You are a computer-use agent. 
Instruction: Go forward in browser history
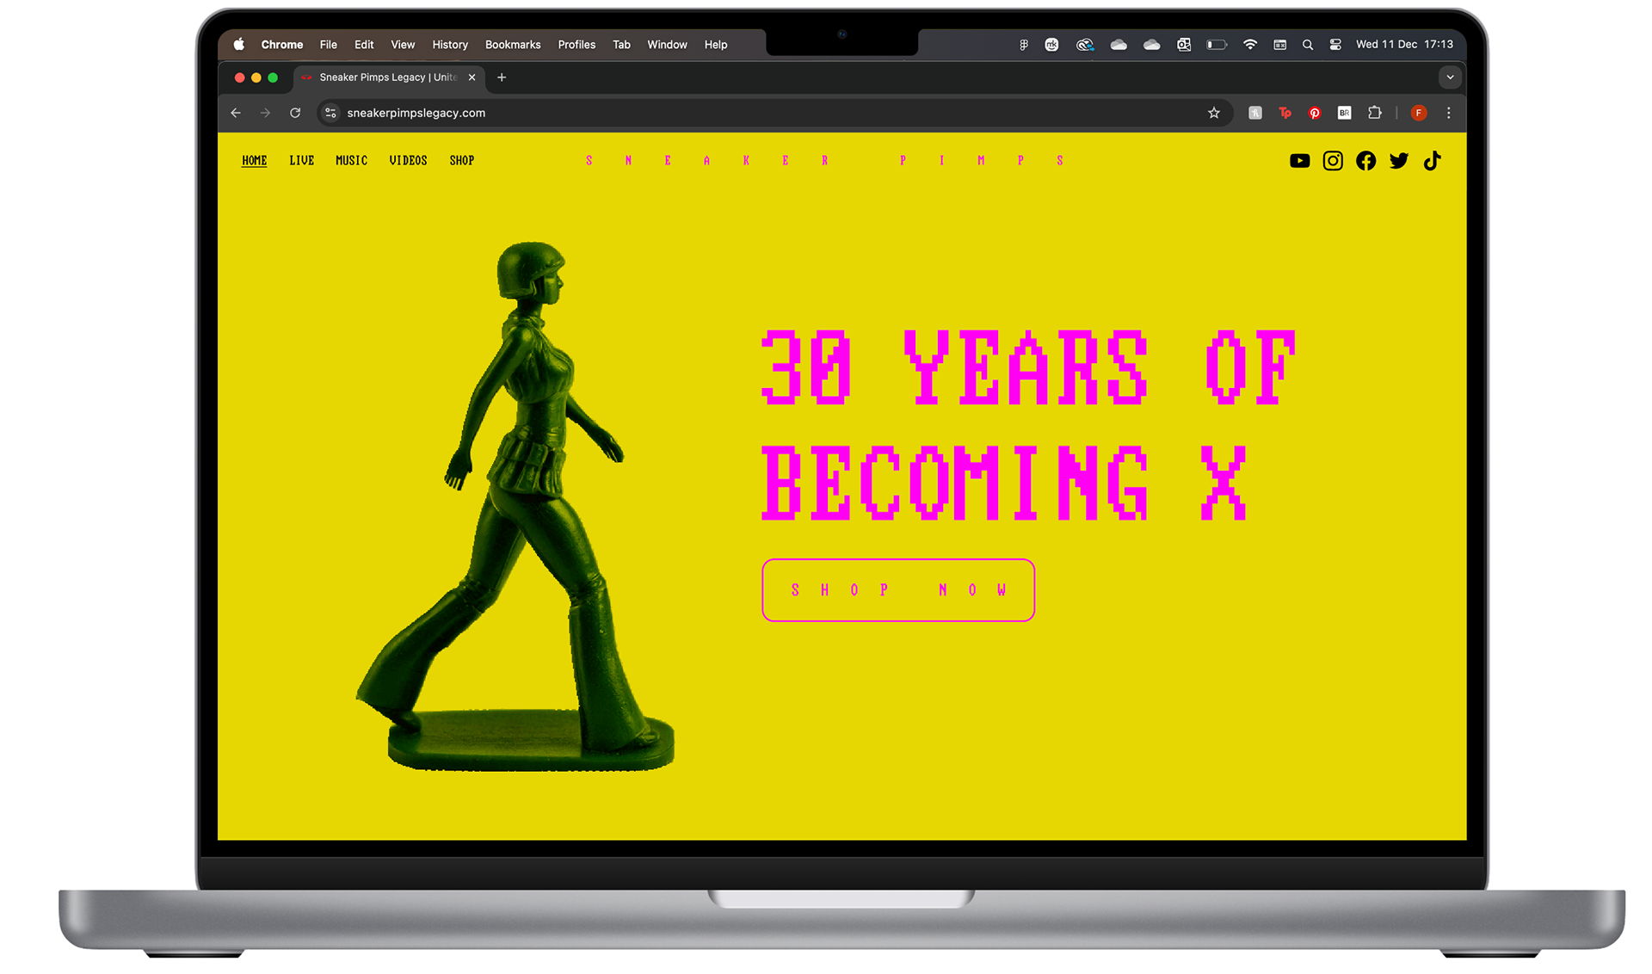pyautogui.click(x=265, y=113)
